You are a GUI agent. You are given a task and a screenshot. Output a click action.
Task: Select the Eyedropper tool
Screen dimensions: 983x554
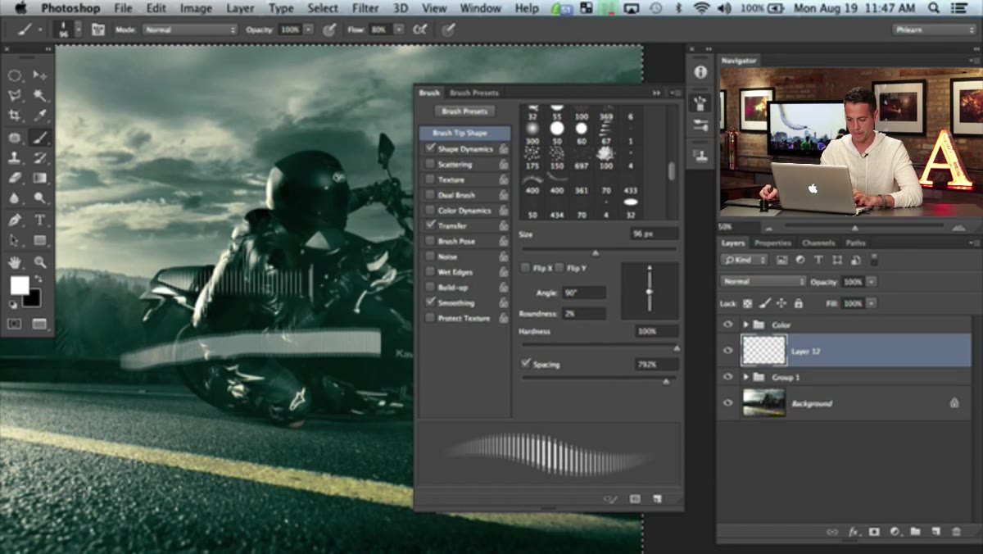click(39, 116)
